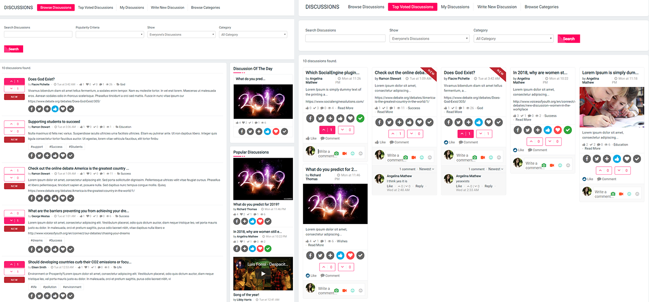Screen dimensions: 649x302
Task: Click video icon in 'In 2018, why are women' comment box
Action: (552, 165)
